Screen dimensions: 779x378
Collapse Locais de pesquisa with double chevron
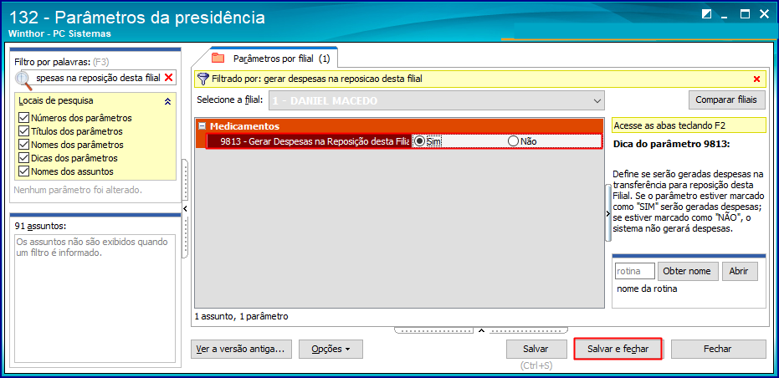pos(167,101)
